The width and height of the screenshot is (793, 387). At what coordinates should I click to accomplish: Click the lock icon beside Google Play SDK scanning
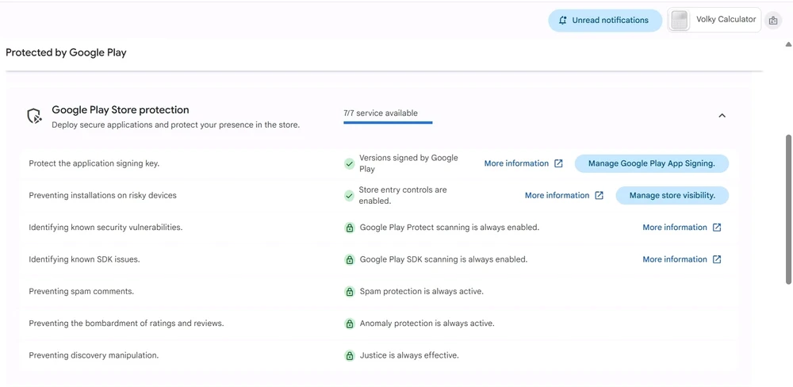click(x=349, y=259)
